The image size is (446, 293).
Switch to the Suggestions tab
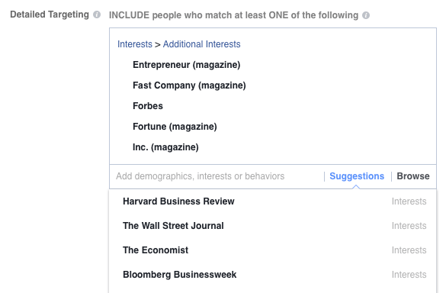[357, 176]
